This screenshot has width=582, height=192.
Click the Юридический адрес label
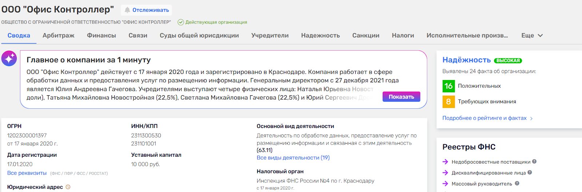tap(35, 187)
